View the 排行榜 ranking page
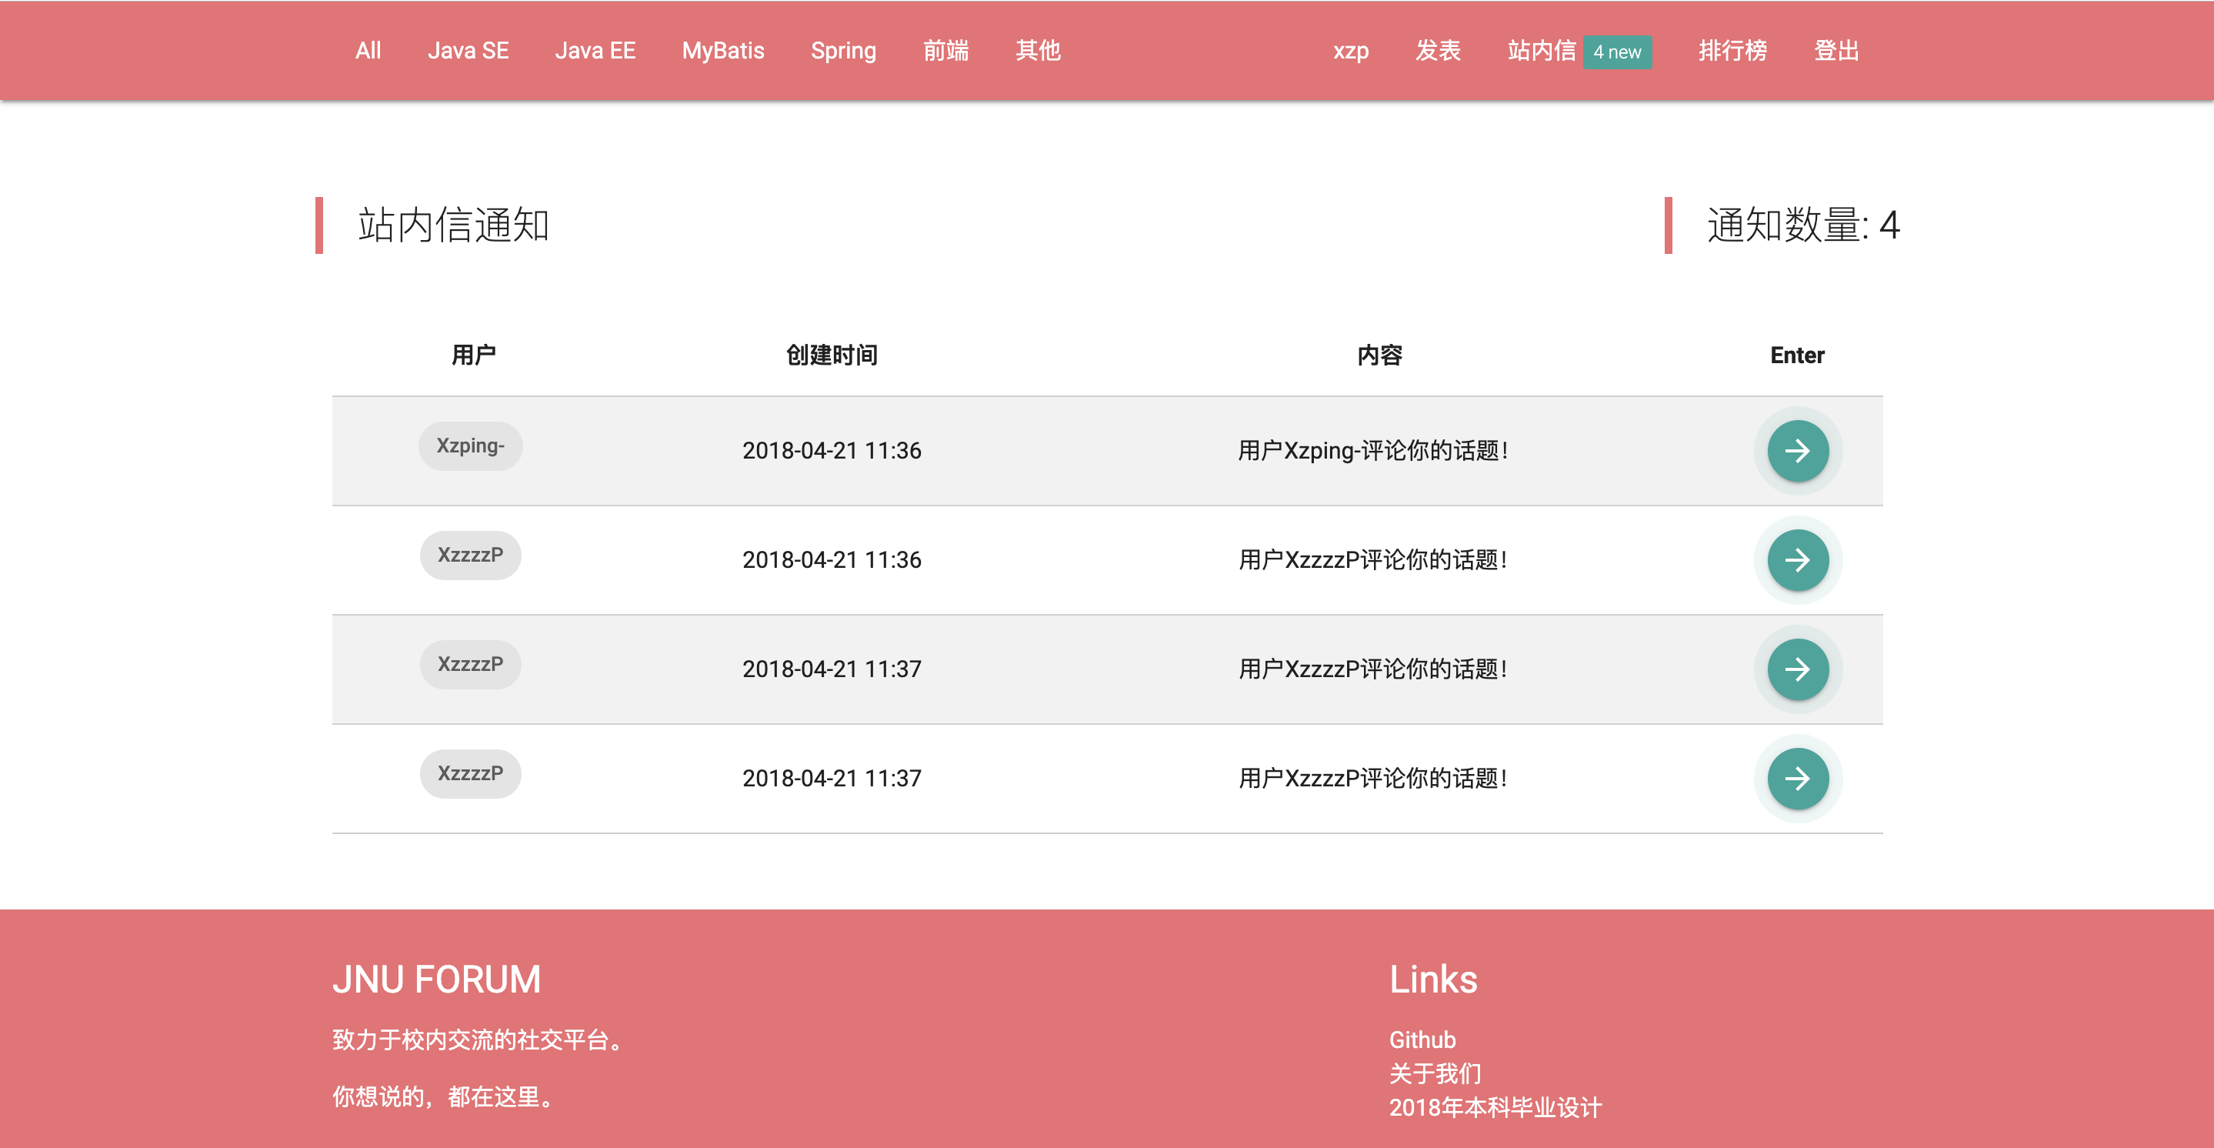This screenshot has width=2214, height=1148. [1732, 51]
